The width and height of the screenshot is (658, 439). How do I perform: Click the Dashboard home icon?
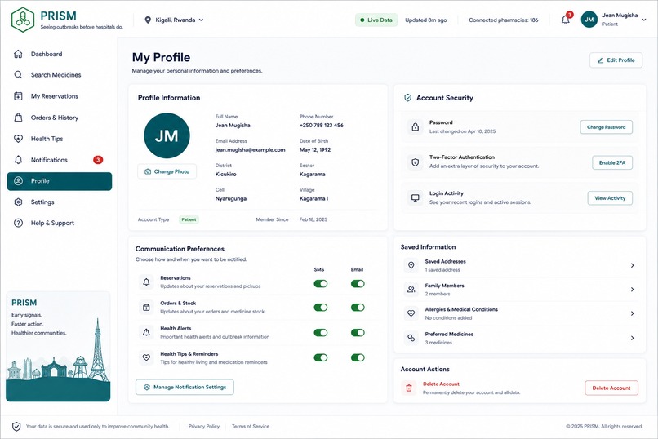click(x=18, y=54)
